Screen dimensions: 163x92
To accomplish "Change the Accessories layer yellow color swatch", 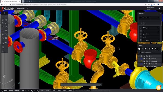I will (x=141, y=61).
